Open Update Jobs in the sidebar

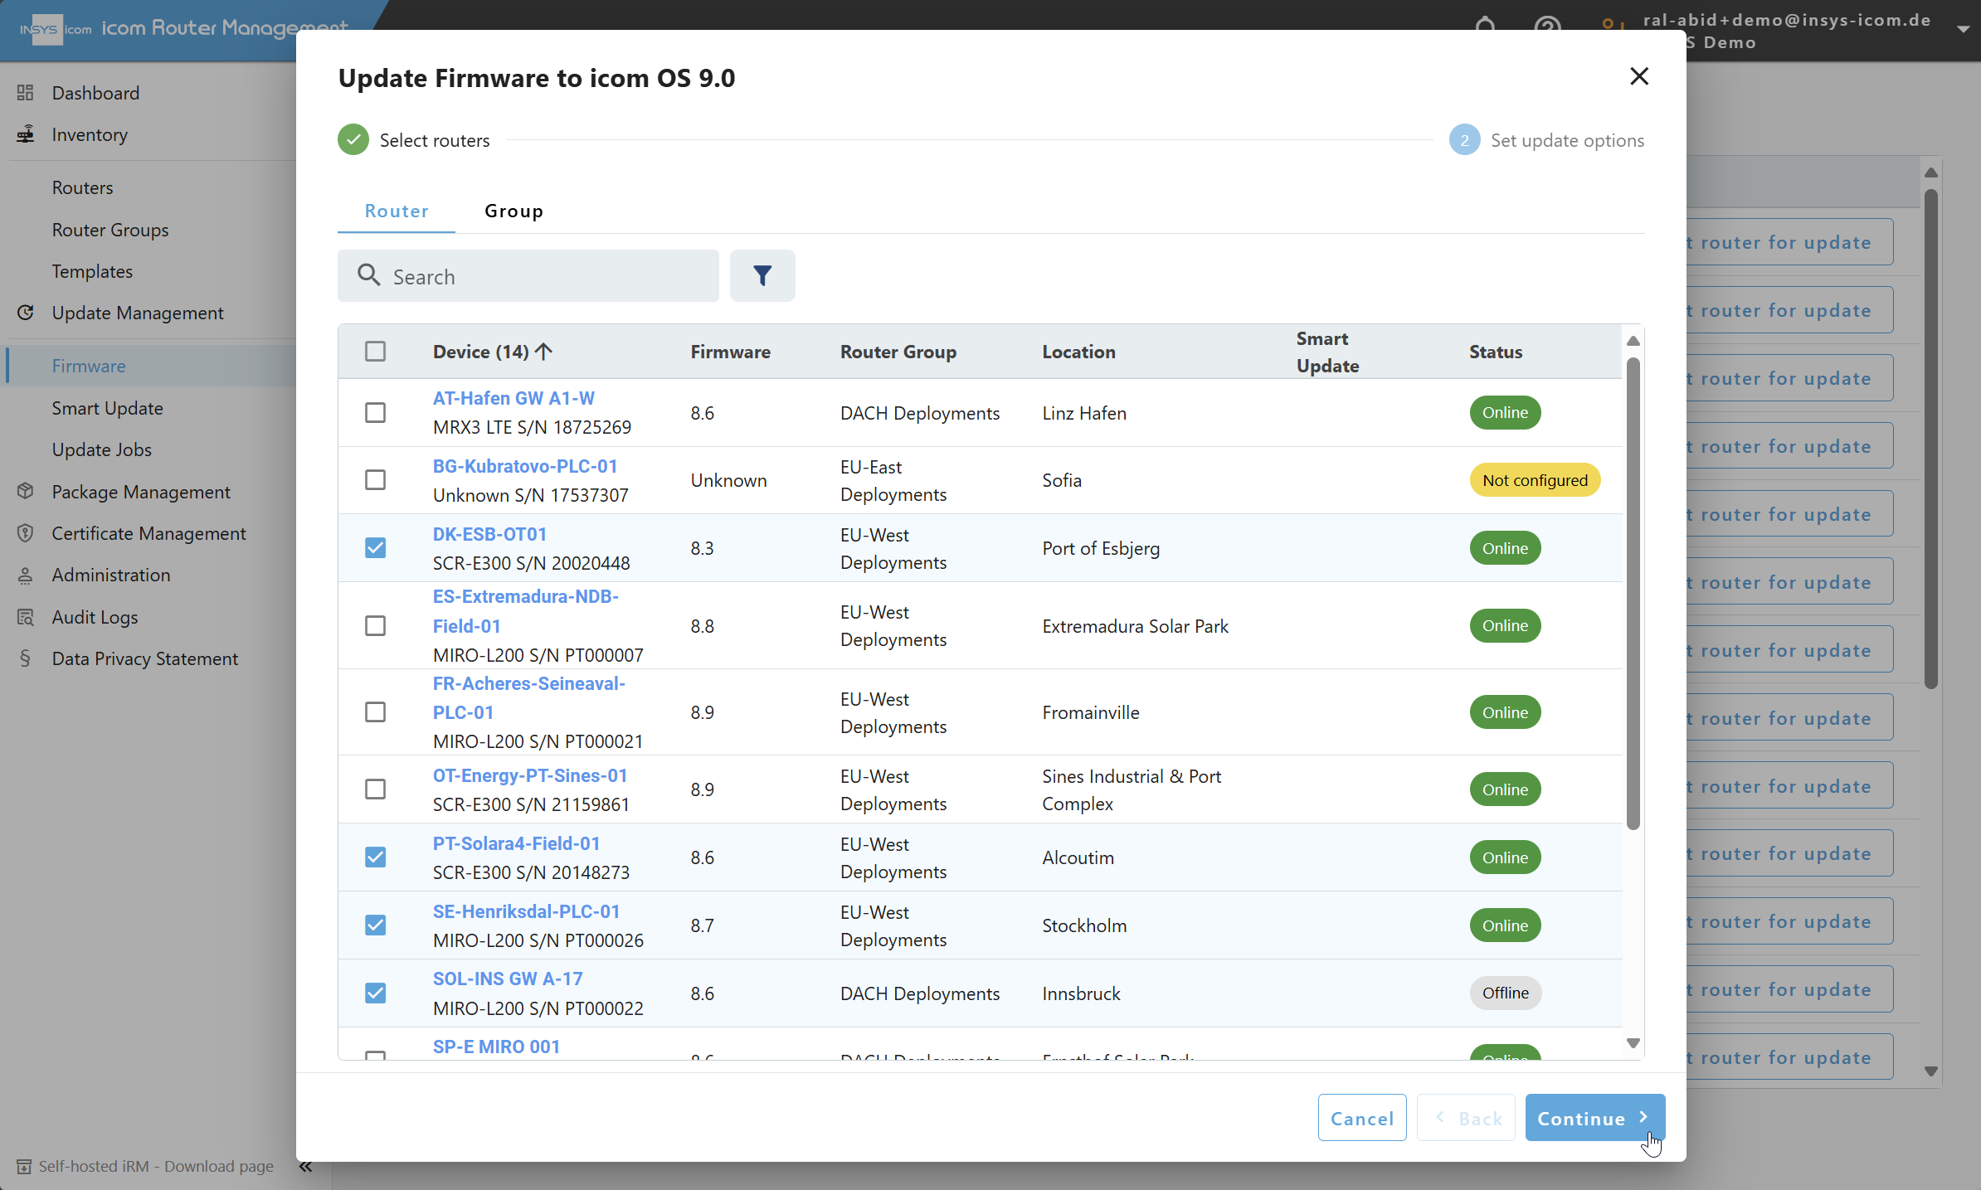click(x=102, y=449)
